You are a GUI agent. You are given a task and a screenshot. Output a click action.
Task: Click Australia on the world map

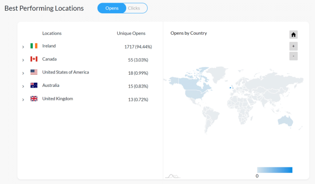pos(285,121)
